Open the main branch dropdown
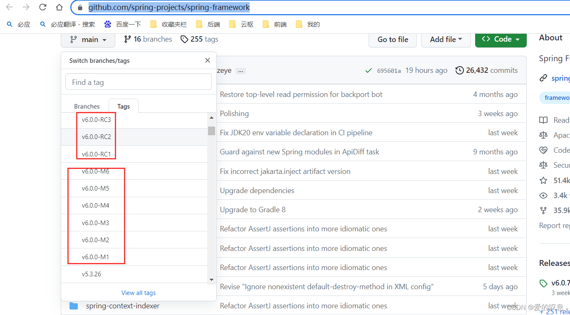Screen dimensions: 570x315 (88, 40)
